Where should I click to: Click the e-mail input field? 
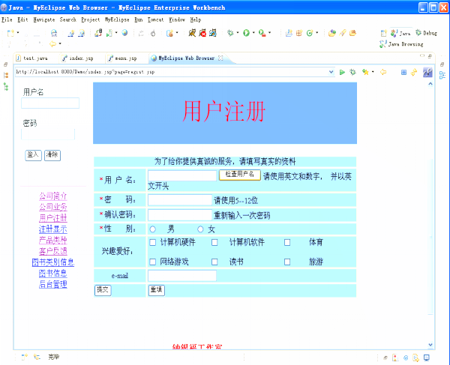pyautogui.click(x=182, y=276)
